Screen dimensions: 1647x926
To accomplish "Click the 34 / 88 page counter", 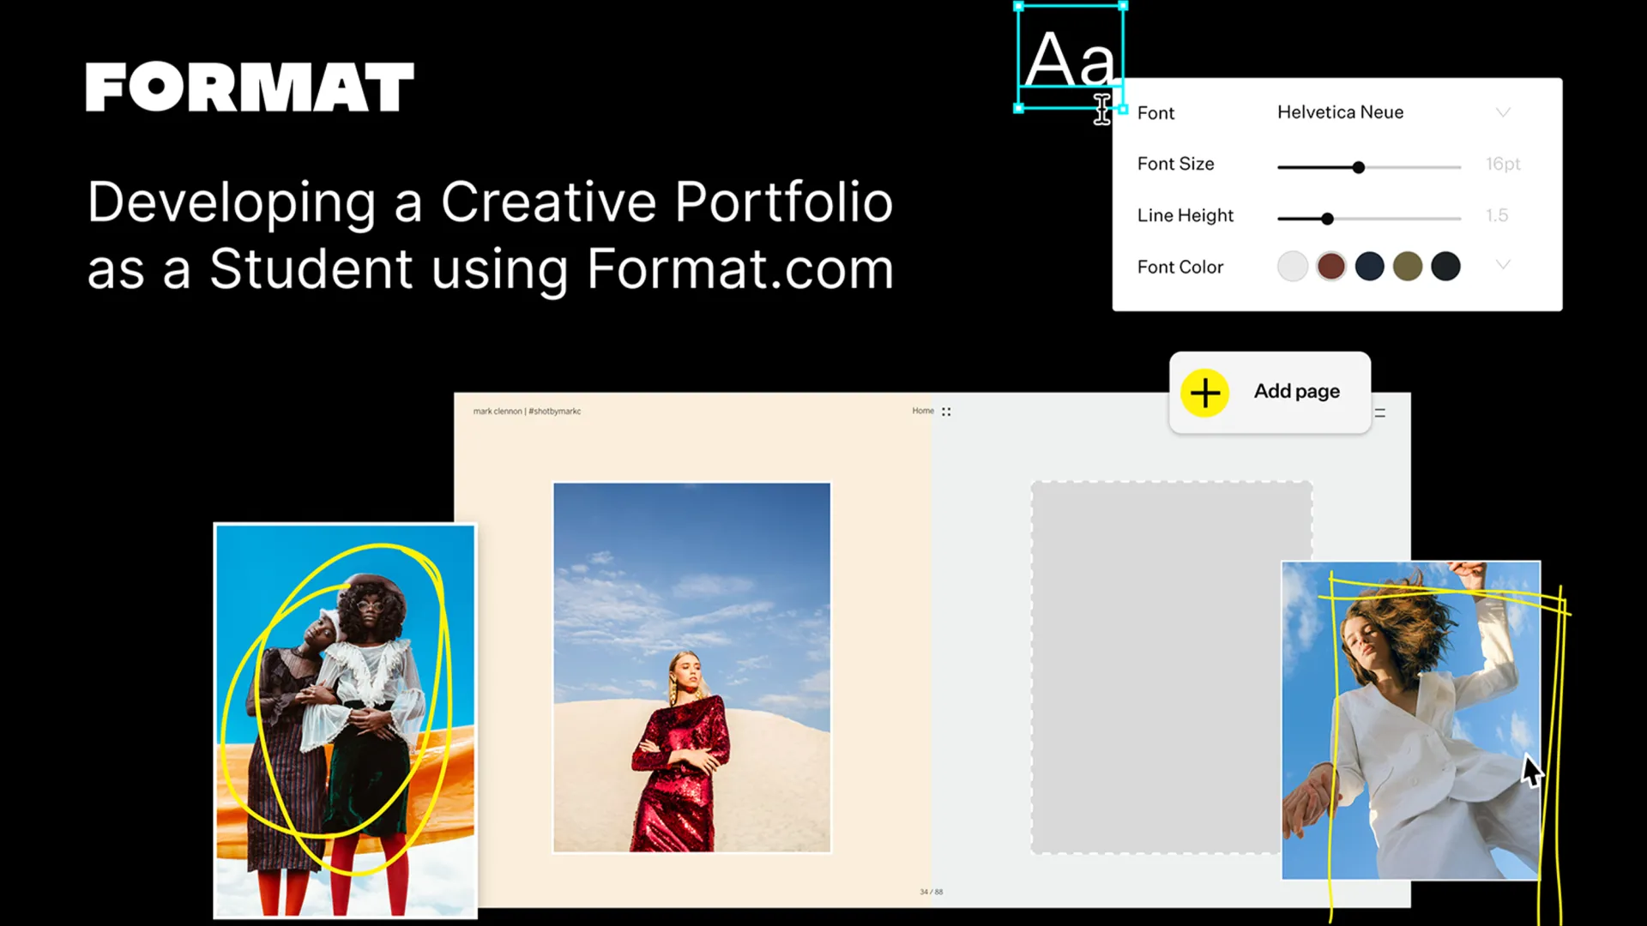I will tap(931, 892).
